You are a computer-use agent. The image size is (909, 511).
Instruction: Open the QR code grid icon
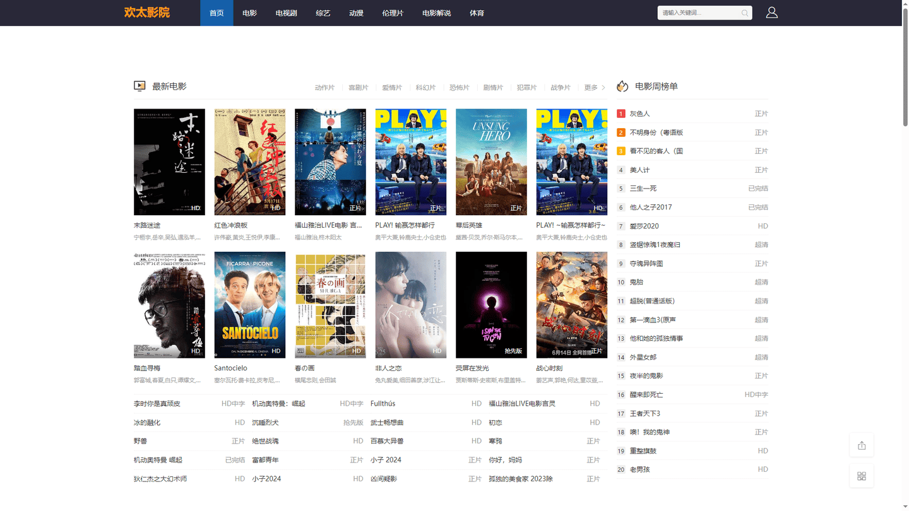[862, 476]
